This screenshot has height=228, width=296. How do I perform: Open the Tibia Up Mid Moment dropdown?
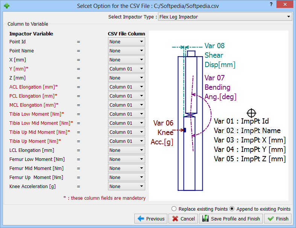126,132
